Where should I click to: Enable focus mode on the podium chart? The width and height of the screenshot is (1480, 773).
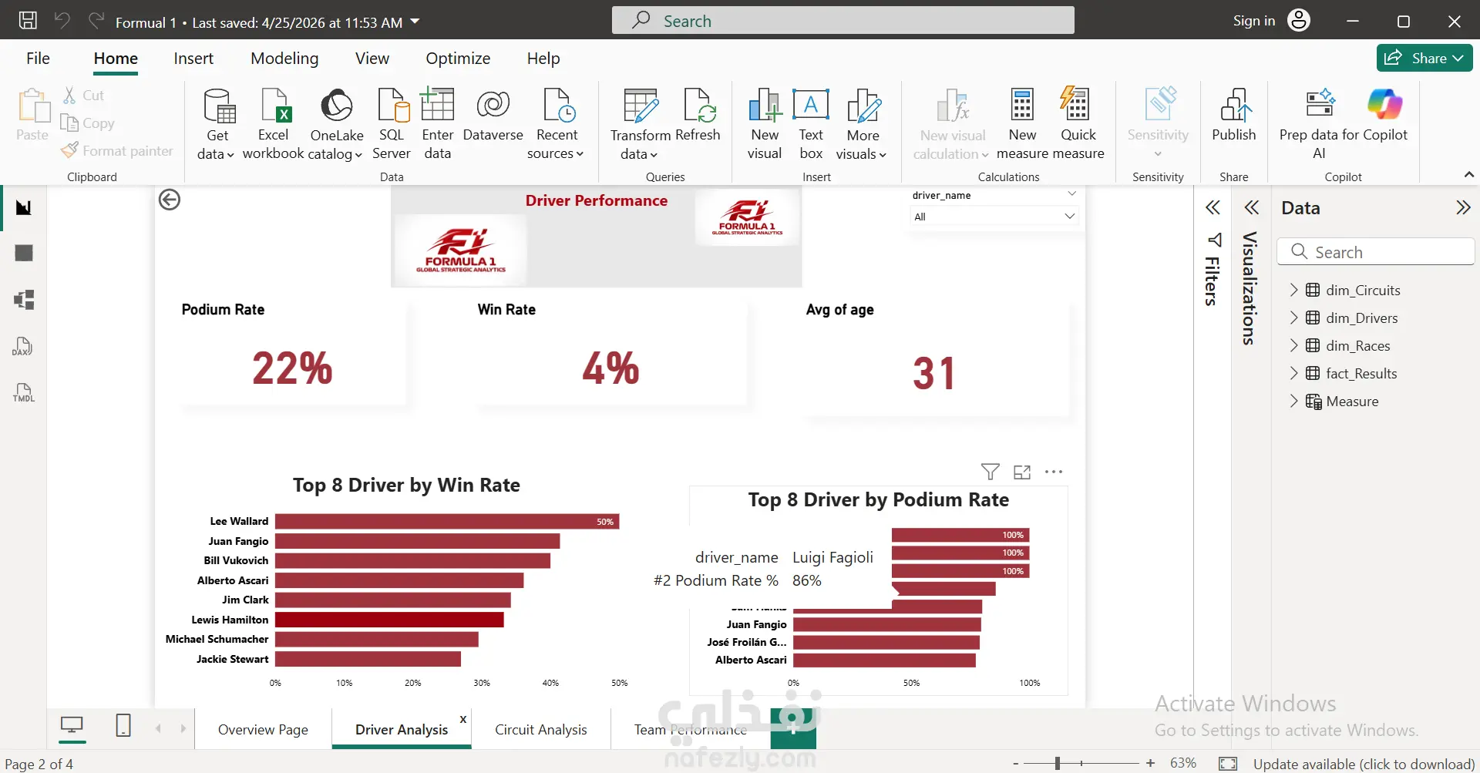(x=1022, y=472)
